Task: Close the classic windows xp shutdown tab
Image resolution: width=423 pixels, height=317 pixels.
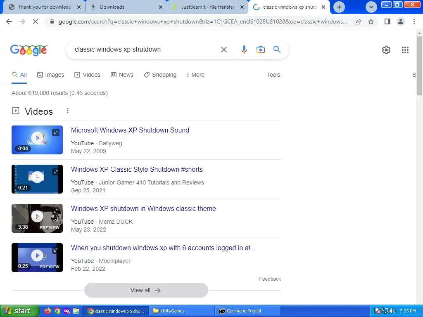Action: pyautogui.click(x=323, y=7)
